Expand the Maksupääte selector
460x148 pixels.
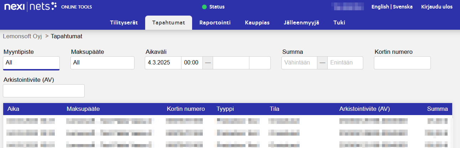(102, 63)
